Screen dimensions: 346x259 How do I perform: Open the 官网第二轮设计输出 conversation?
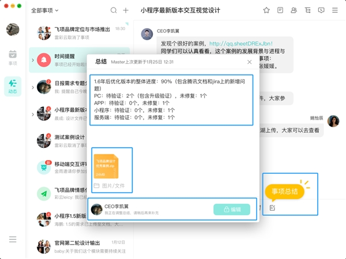(x=80, y=247)
